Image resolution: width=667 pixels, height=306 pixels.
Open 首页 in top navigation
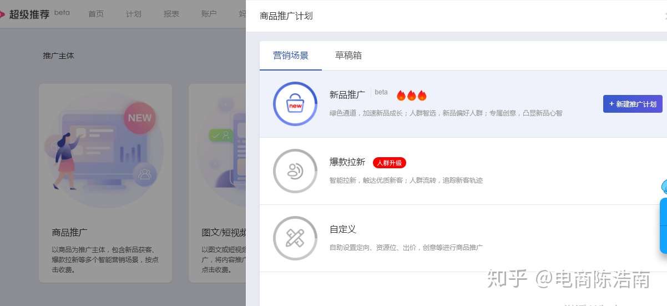[96, 14]
